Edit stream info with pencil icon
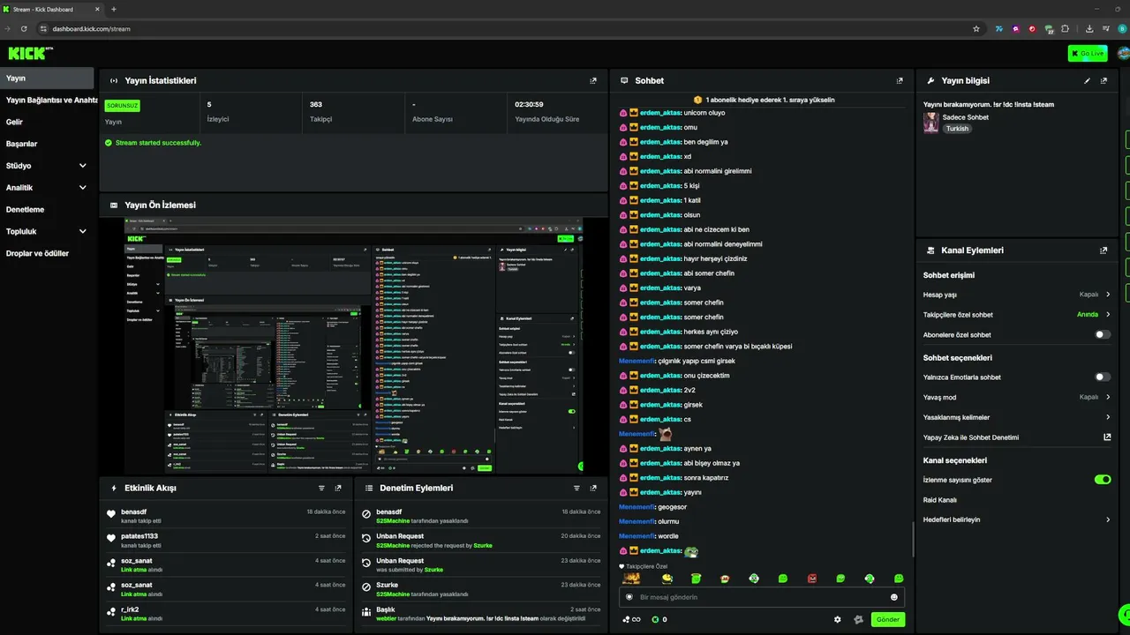 coord(1087,80)
